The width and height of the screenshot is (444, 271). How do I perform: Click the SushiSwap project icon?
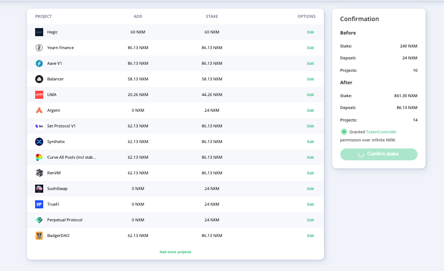tap(39, 189)
